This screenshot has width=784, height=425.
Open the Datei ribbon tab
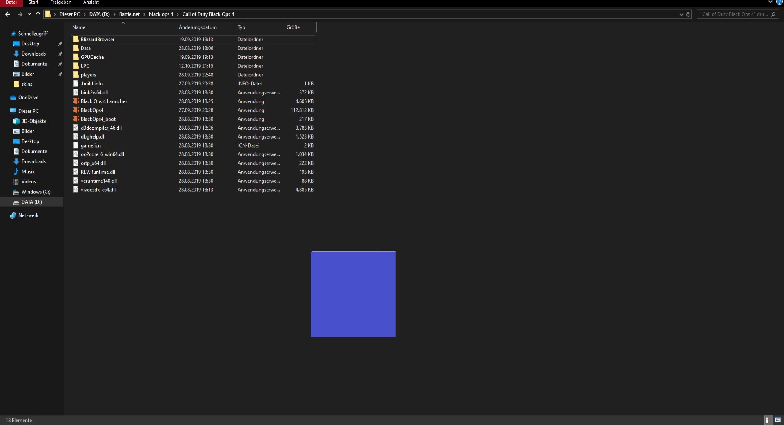point(11,2)
